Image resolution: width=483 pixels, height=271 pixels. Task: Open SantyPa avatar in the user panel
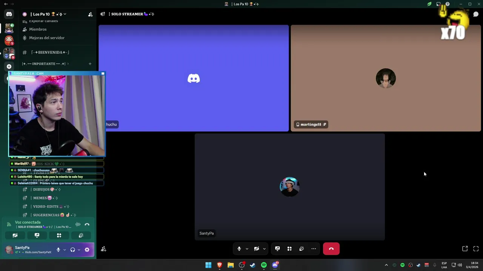click(x=9, y=250)
